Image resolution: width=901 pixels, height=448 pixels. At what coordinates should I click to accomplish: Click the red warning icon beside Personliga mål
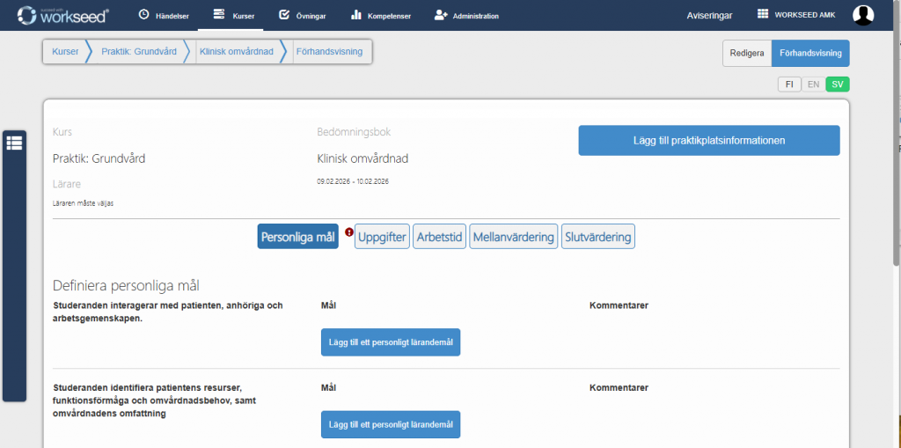click(x=349, y=232)
